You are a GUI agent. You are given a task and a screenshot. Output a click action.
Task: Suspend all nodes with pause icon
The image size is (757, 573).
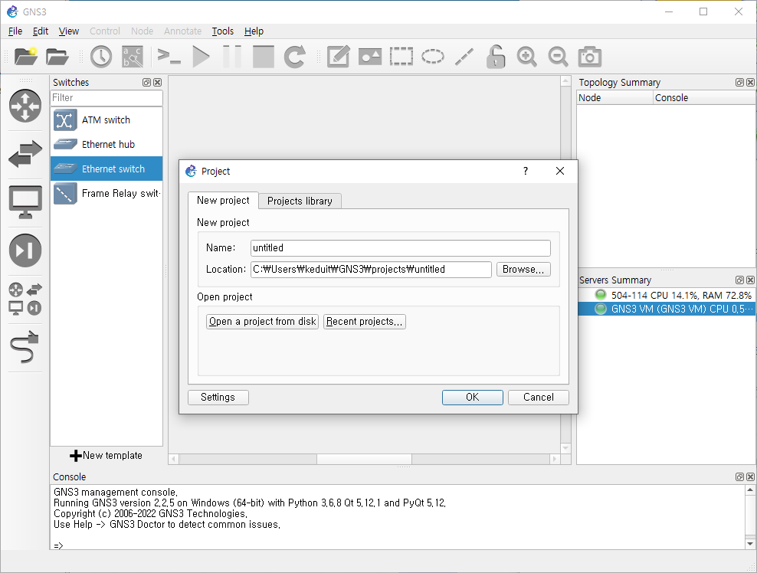[232, 57]
